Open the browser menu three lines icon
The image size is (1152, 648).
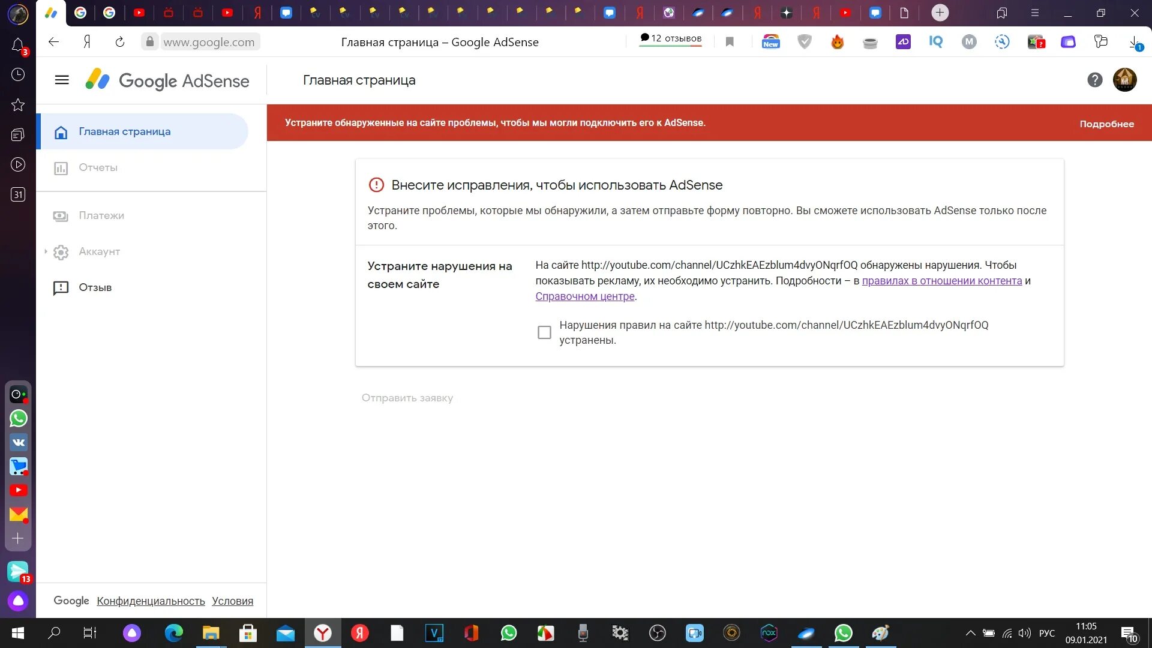(x=1034, y=13)
